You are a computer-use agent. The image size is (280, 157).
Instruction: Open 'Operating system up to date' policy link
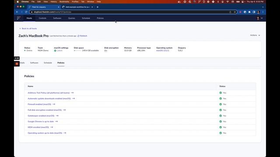tap(45, 133)
